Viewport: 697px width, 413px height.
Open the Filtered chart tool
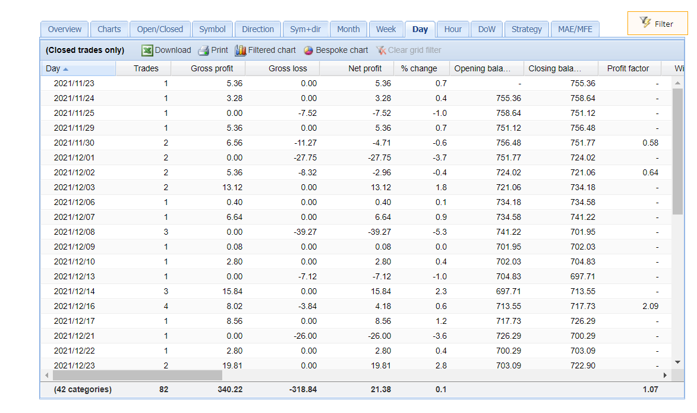click(x=241, y=50)
